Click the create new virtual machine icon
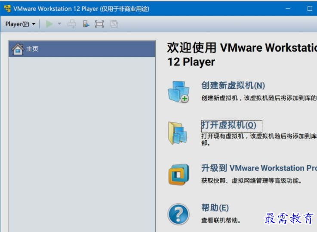 click(x=179, y=92)
